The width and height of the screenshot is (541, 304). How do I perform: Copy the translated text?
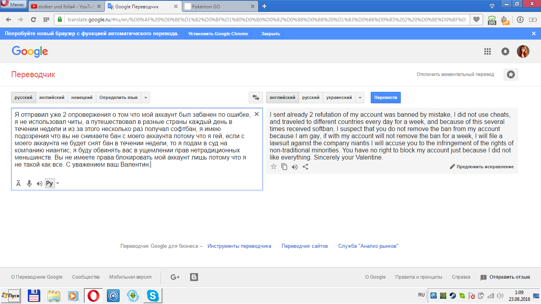pos(284,167)
